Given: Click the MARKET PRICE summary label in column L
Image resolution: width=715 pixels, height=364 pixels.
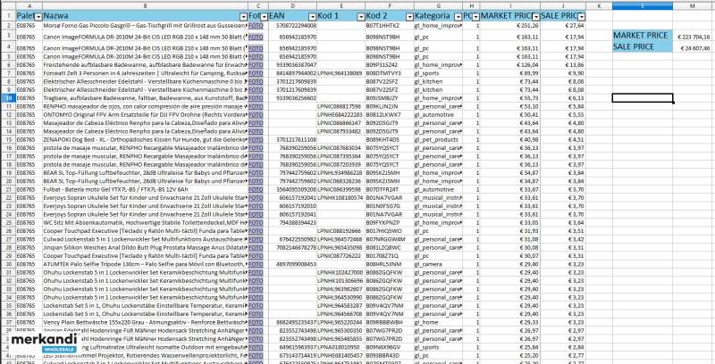Looking at the screenshot, I should click(x=643, y=36).
